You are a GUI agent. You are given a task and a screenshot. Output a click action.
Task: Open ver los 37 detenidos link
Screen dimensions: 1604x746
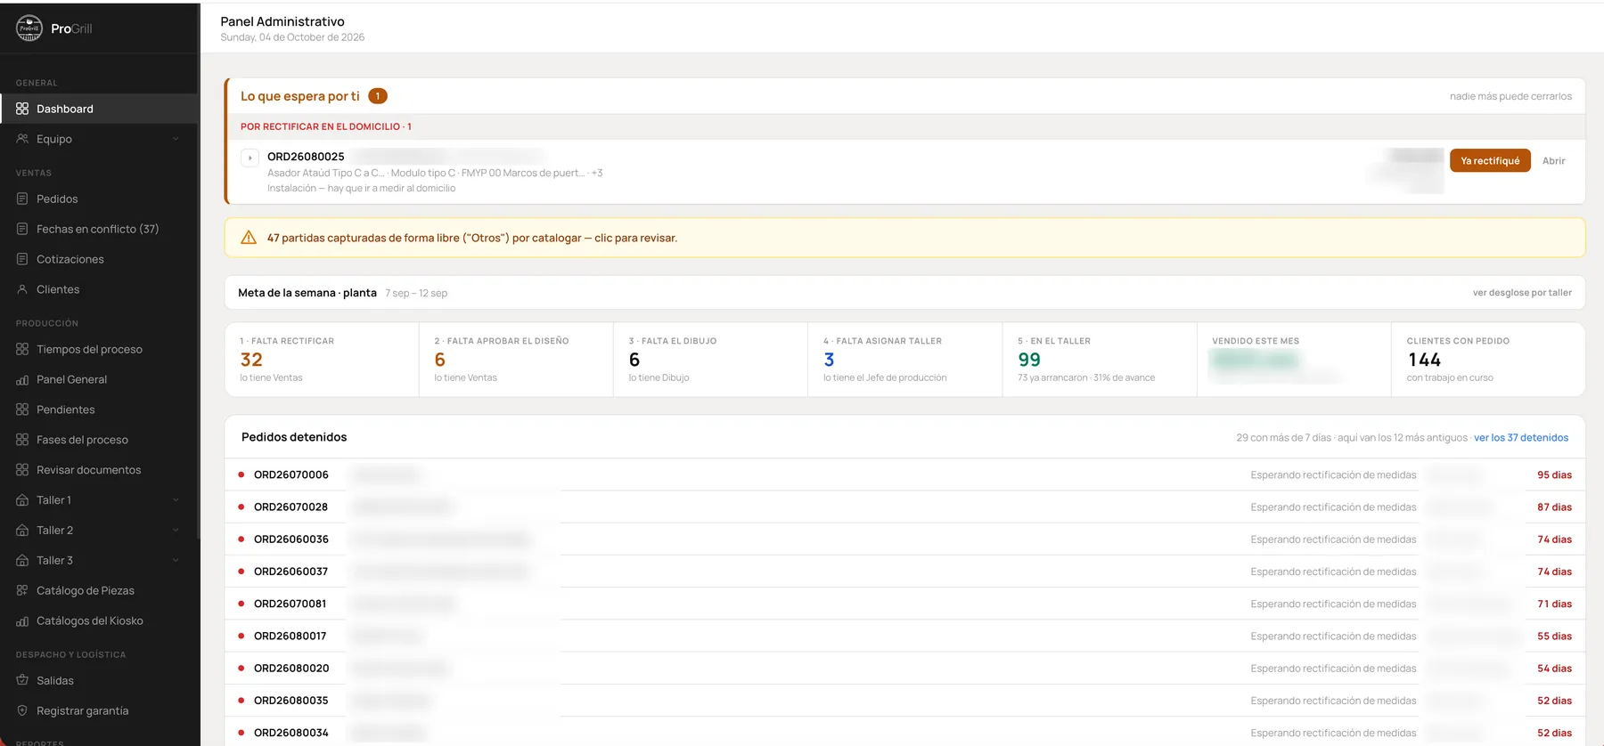1521,437
